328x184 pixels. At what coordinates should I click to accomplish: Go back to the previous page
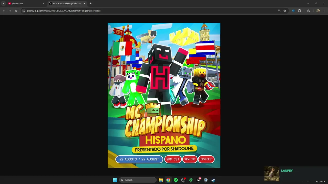coord(4,11)
